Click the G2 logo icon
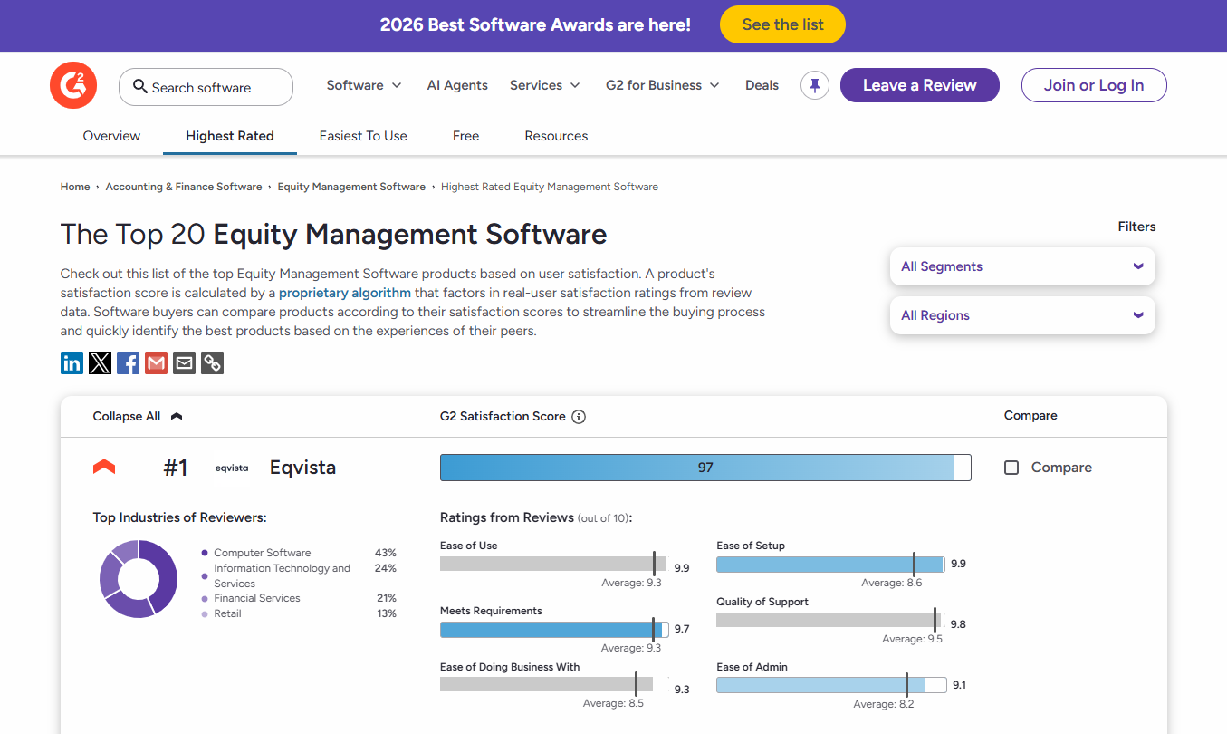Screen dimensions: 1227x734 coord(73,86)
